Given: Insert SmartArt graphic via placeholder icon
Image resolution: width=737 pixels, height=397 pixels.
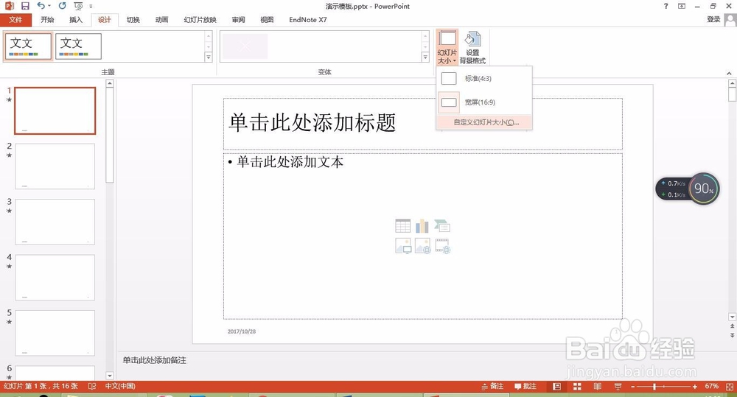Looking at the screenshot, I should click(x=441, y=226).
